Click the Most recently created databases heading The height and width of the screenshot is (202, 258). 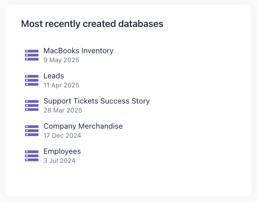click(92, 24)
